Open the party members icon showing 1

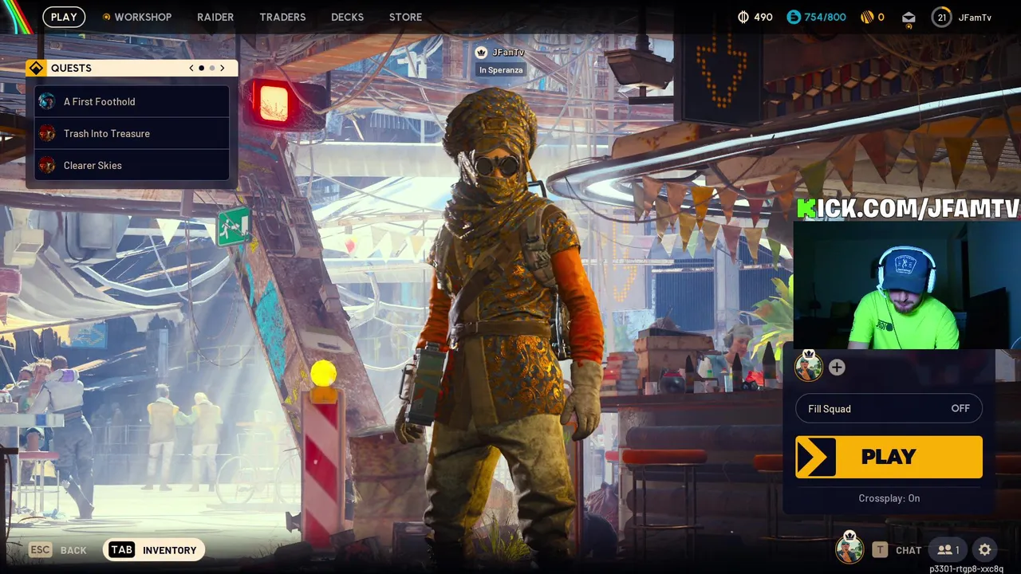pyautogui.click(x=948, y=549)
